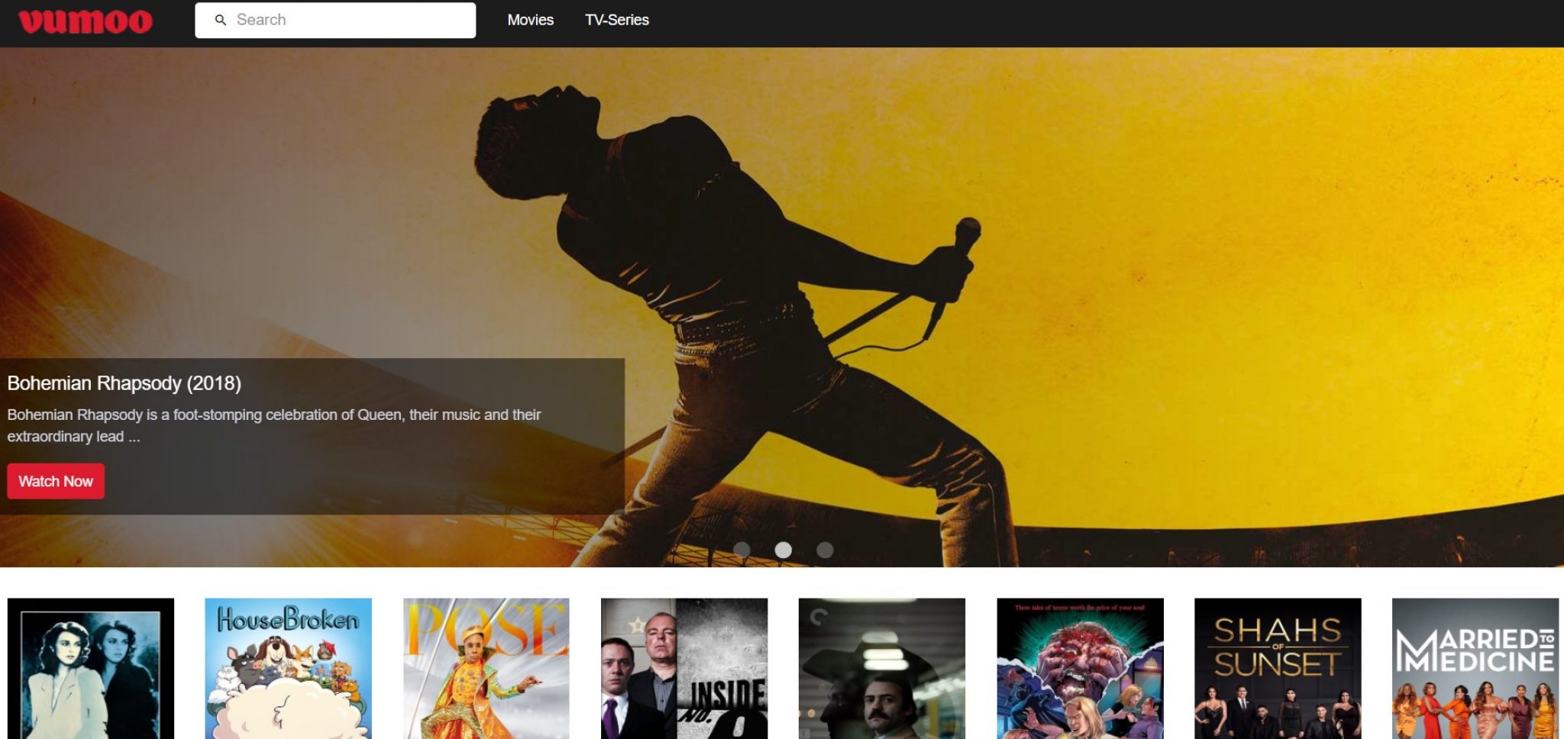This screenshot has width=1564, height=739.
Task: Open the TV-Series menu
Action: pyautogui.click(x=616, y=20)
